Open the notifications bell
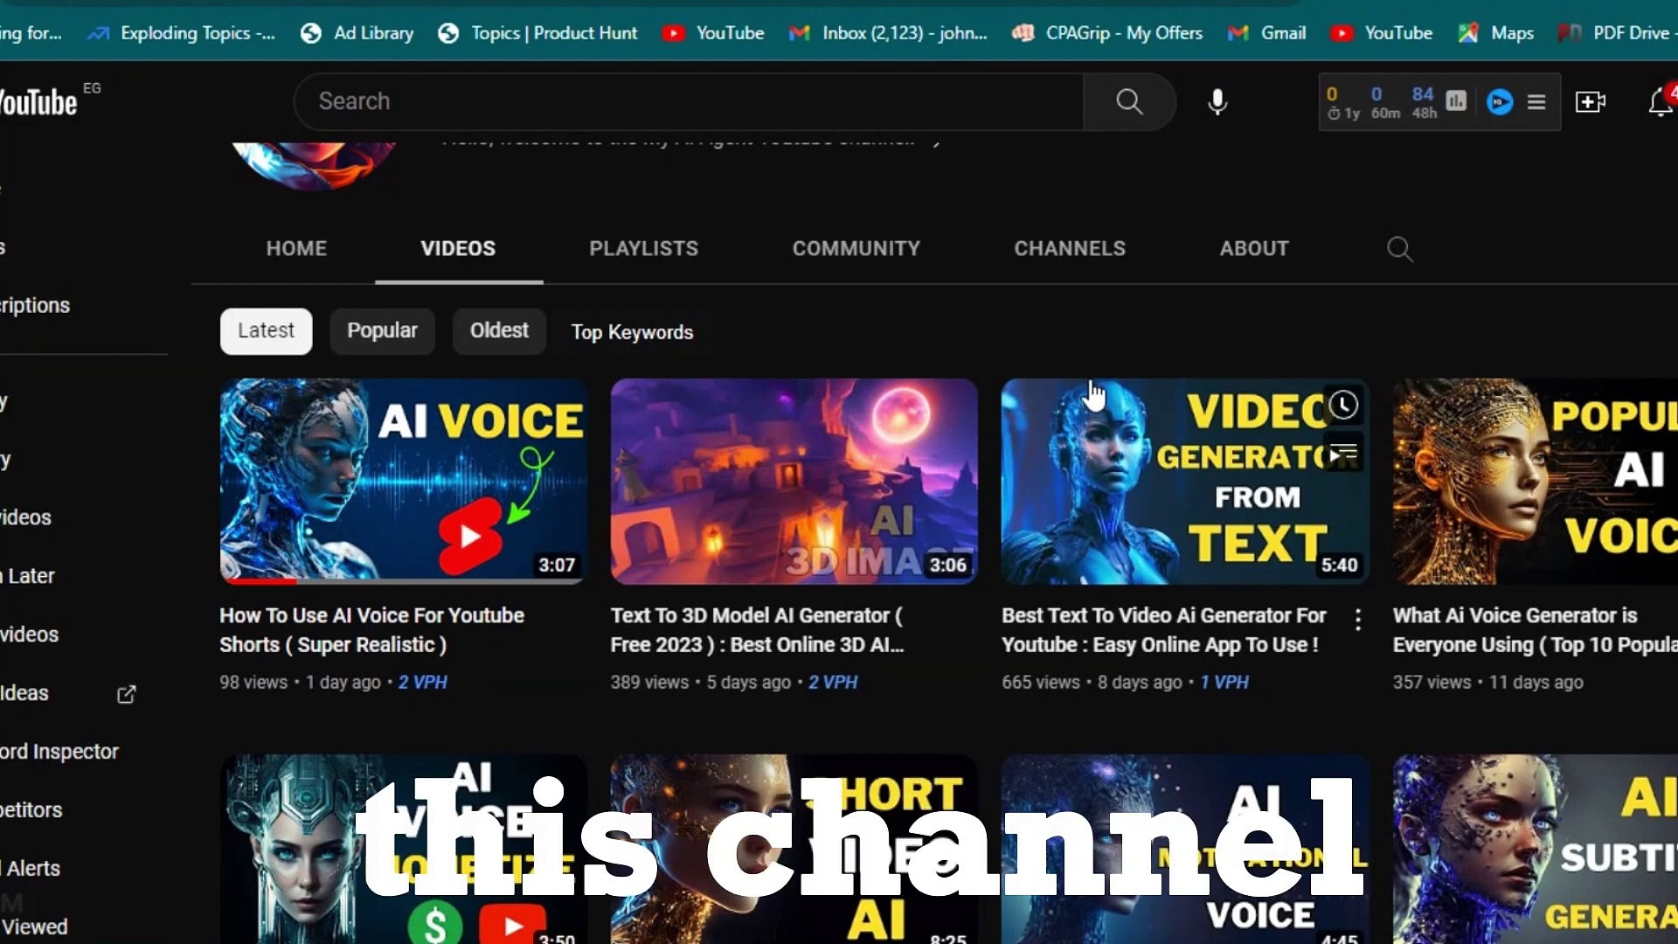1678x944 pixels. coord(1660,102)
